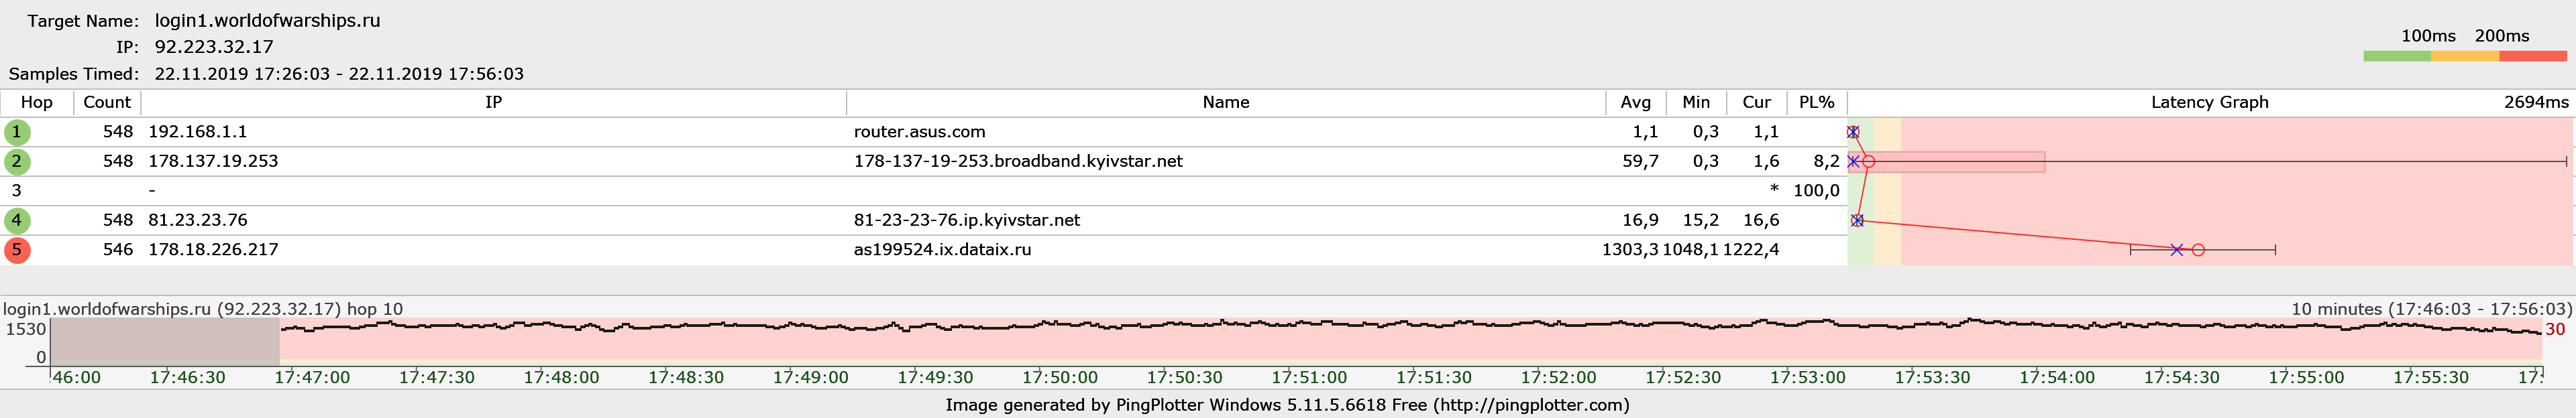The height and width of the screenshot is (418, 2576).
Task: Sort by the IP column header
Action: 494,102
